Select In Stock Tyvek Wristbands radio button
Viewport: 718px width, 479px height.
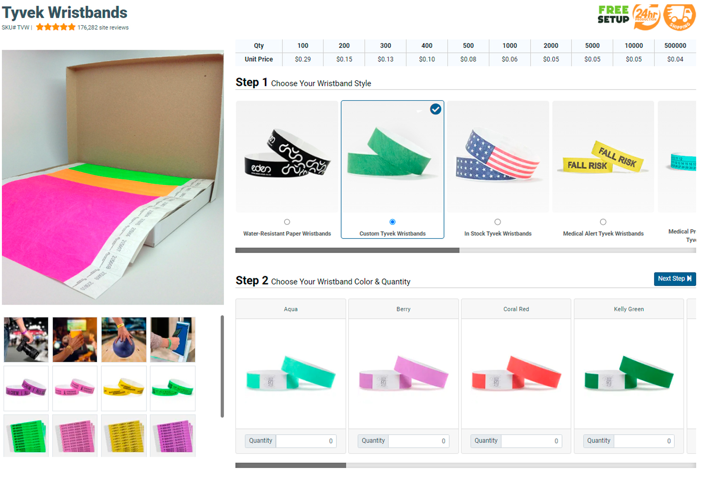[498, 222]
